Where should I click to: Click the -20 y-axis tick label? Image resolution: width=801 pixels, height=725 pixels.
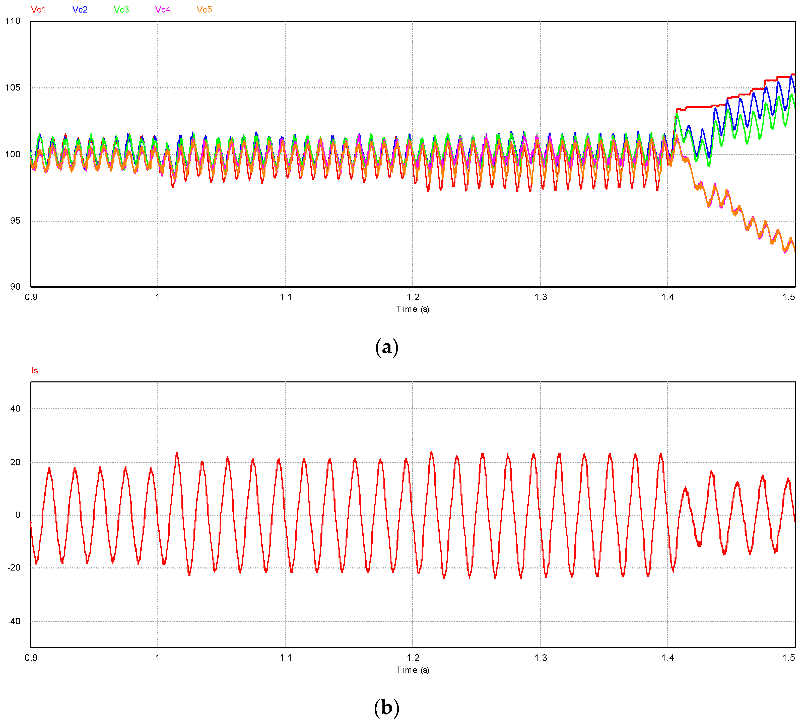click(x=14, y=567)
